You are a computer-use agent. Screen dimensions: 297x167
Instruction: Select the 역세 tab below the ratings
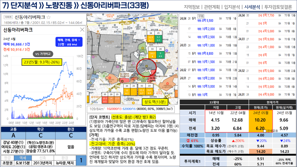pyautogui.click(x=23, y=158)
